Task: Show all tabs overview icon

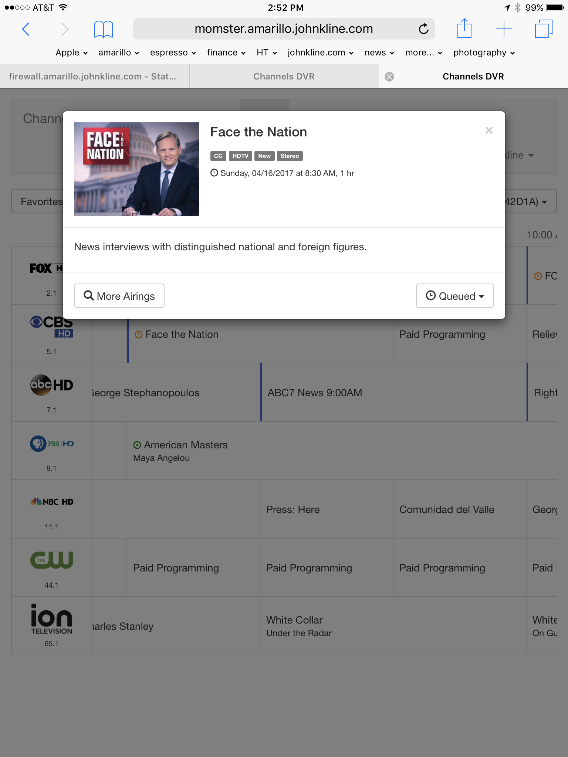Action: click(544, 29)
